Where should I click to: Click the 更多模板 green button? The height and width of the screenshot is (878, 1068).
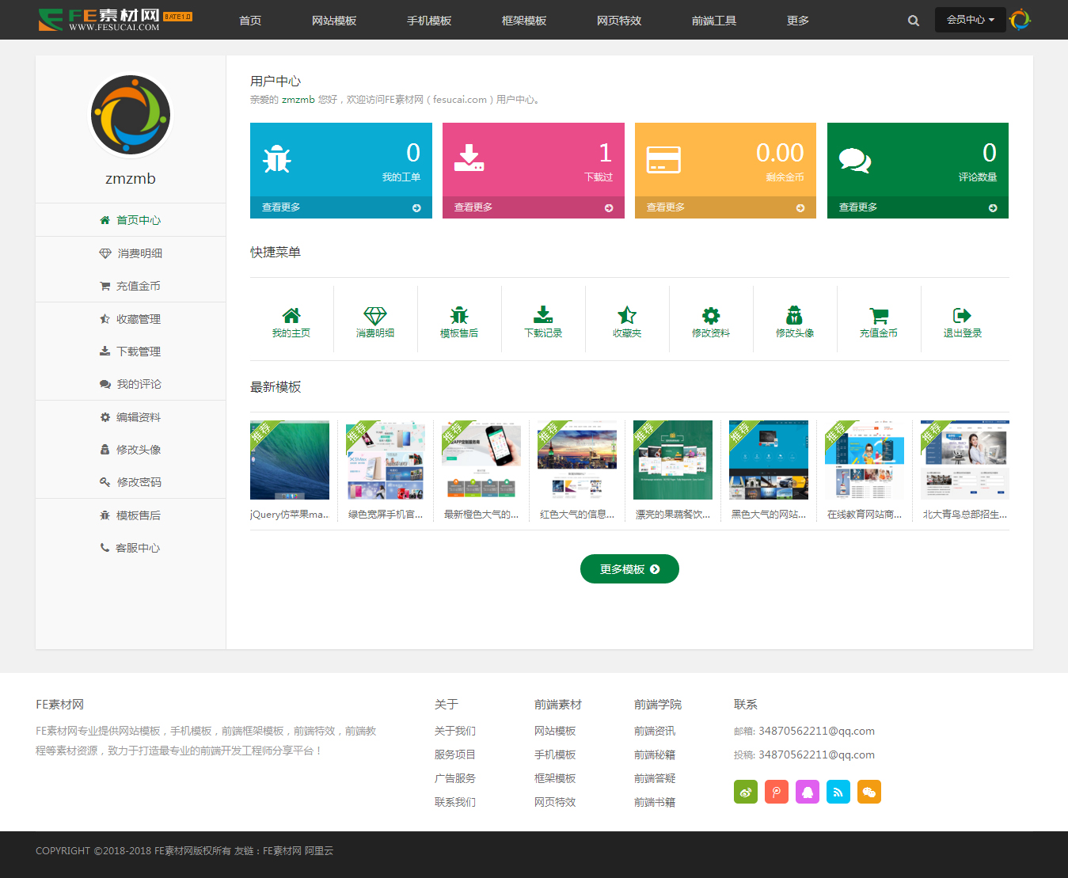629,569
